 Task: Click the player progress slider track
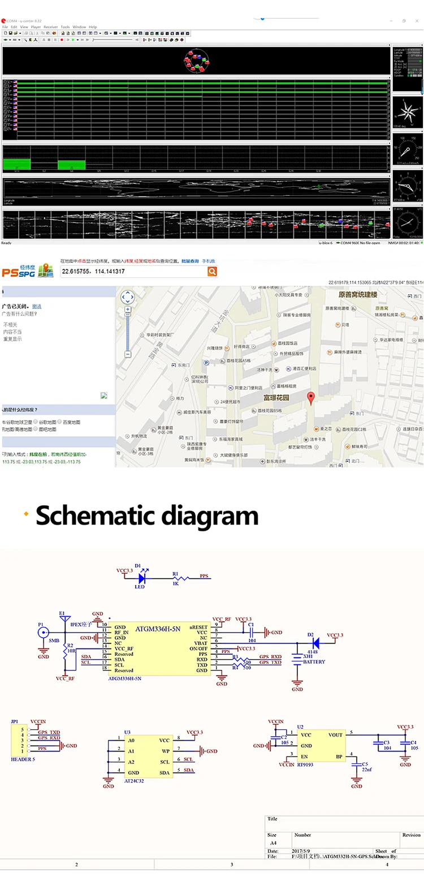click(113, 40)
